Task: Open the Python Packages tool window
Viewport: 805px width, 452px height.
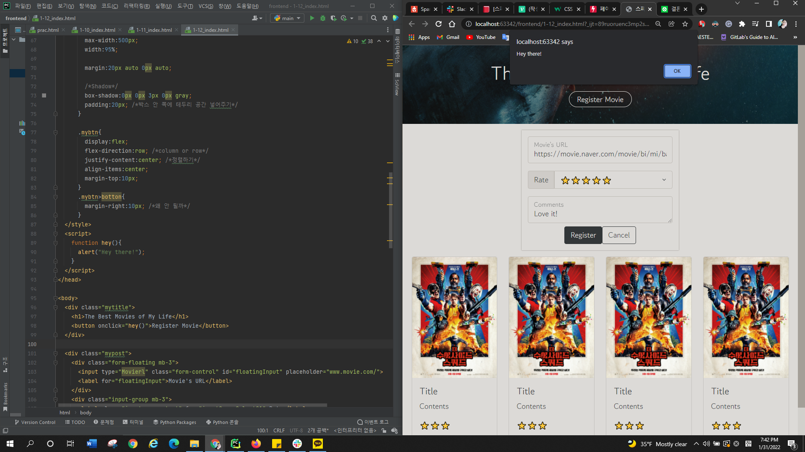Action: click(x=175, y=422)
